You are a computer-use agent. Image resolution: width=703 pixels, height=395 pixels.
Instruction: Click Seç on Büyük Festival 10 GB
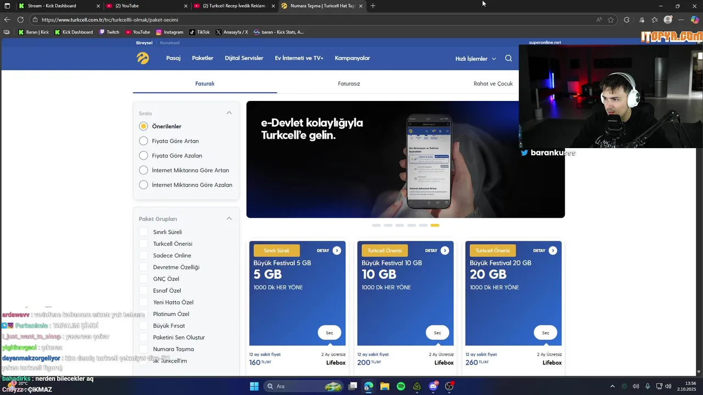[x=437, y=332]
